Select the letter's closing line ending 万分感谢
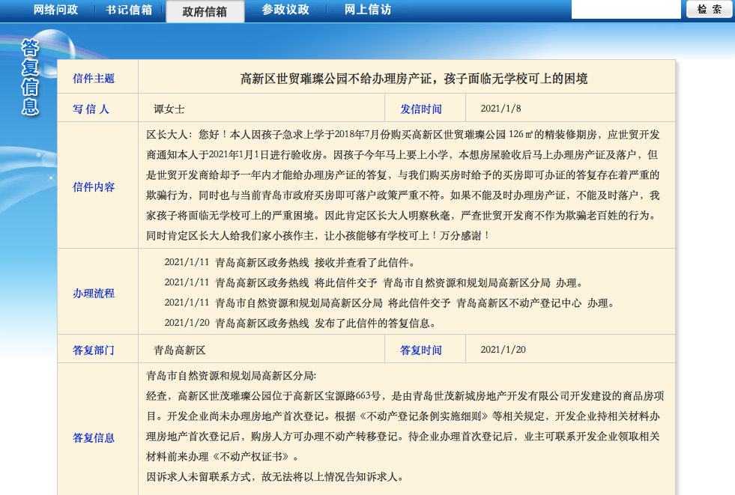The height and width of the screenshot is (495, 735). (318, 236)
